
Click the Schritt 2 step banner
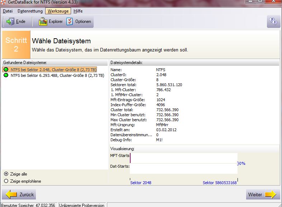coord(16,44)
